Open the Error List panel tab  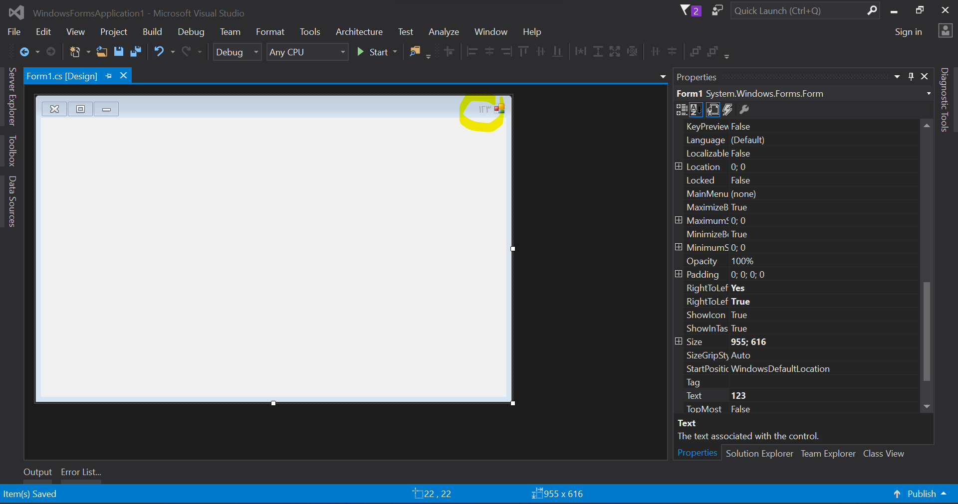pyautogui.click(x=81, y=472)
